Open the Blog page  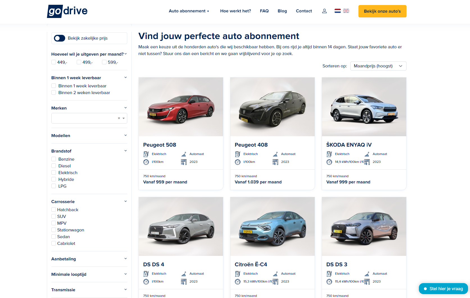pyautogui.click(x=282, y=11)
